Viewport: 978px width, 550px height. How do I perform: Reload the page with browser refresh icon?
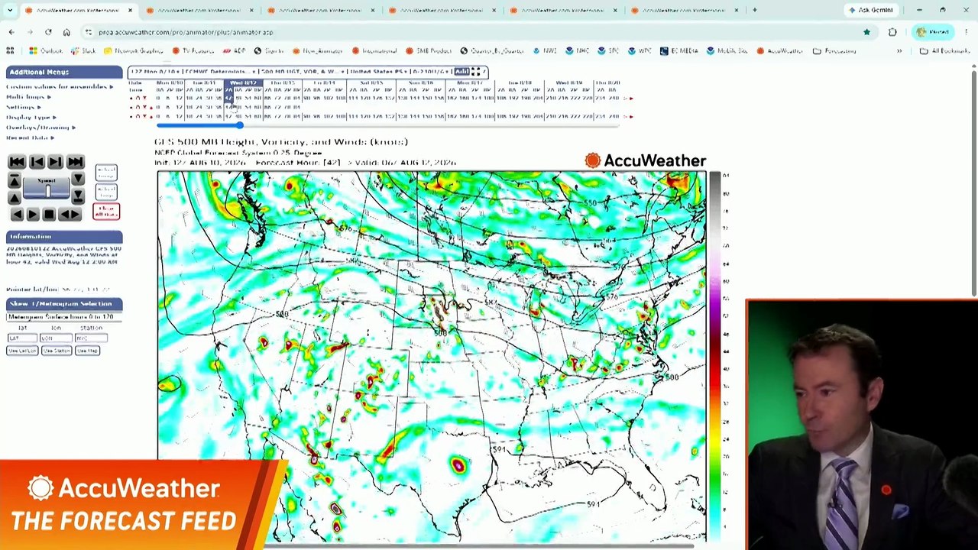(x=48, y=32)
